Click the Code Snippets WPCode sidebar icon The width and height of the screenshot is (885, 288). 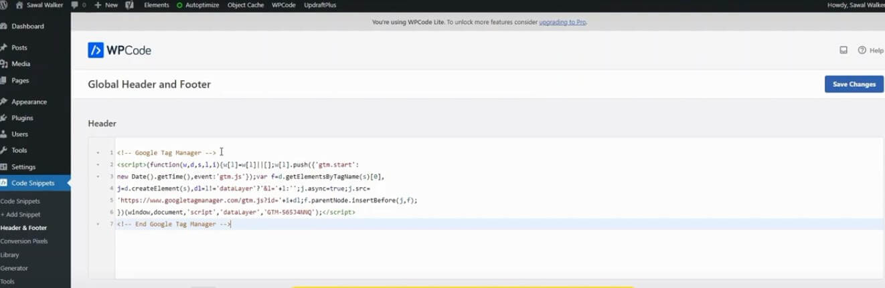[x=4, y=182]
